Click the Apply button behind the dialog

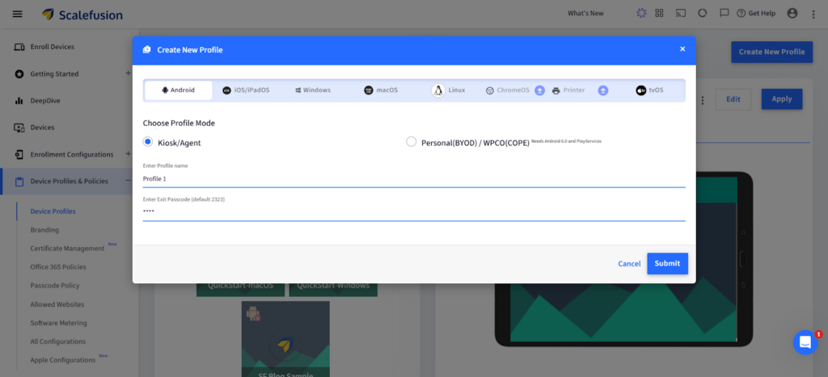click(x=782, y=99)
